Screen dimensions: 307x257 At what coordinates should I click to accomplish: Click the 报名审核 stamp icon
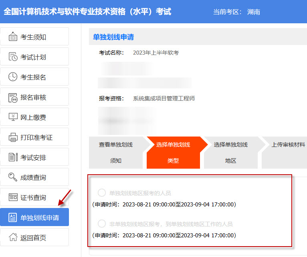[13, 98]
